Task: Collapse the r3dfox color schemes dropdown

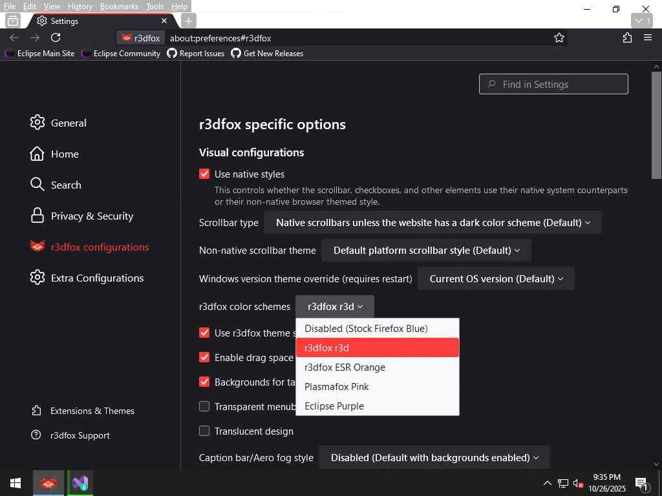Action: coord(335,307)
